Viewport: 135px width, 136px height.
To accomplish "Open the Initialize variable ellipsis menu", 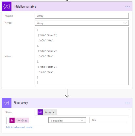I will pyautogui.click(x=127, y=7).
